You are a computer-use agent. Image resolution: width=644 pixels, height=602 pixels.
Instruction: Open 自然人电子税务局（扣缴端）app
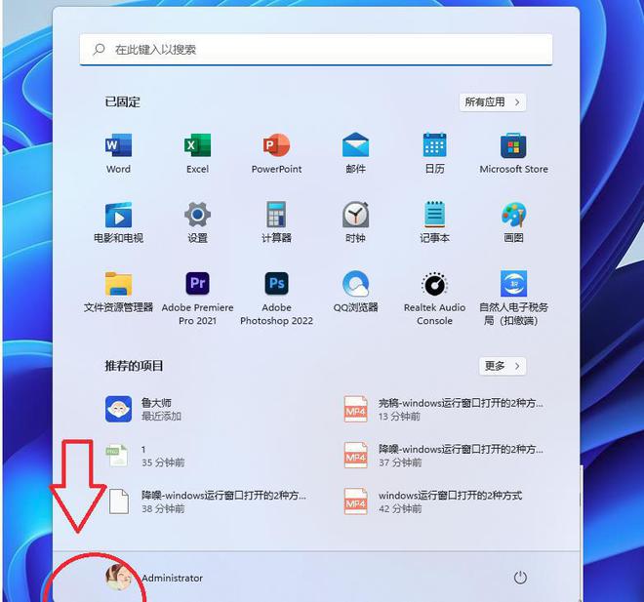[x=513, y=299]
